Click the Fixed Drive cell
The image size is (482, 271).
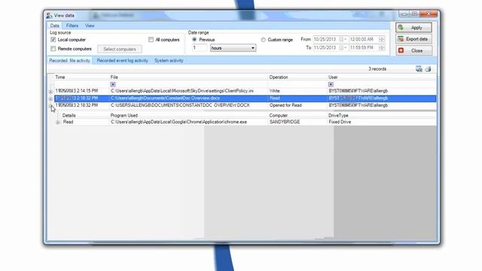pyautogui.click(x=340, y=122)
